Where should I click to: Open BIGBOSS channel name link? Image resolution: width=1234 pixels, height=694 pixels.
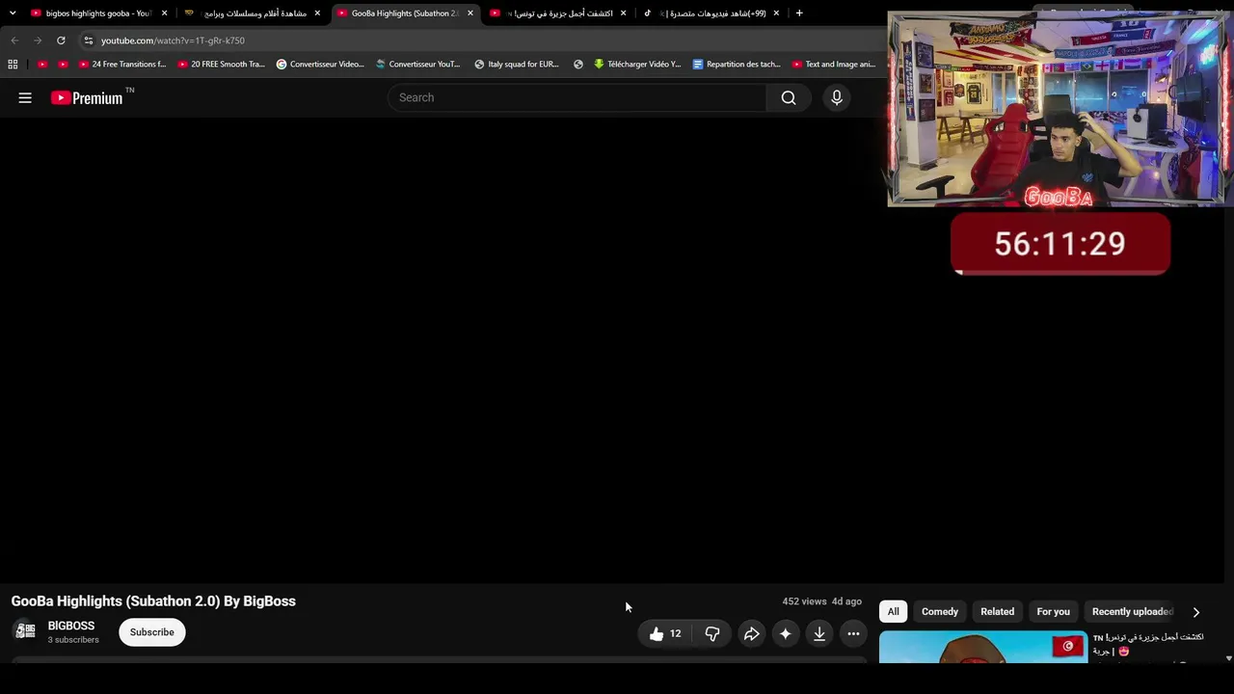pyautogui.click(x=71, y=627)
